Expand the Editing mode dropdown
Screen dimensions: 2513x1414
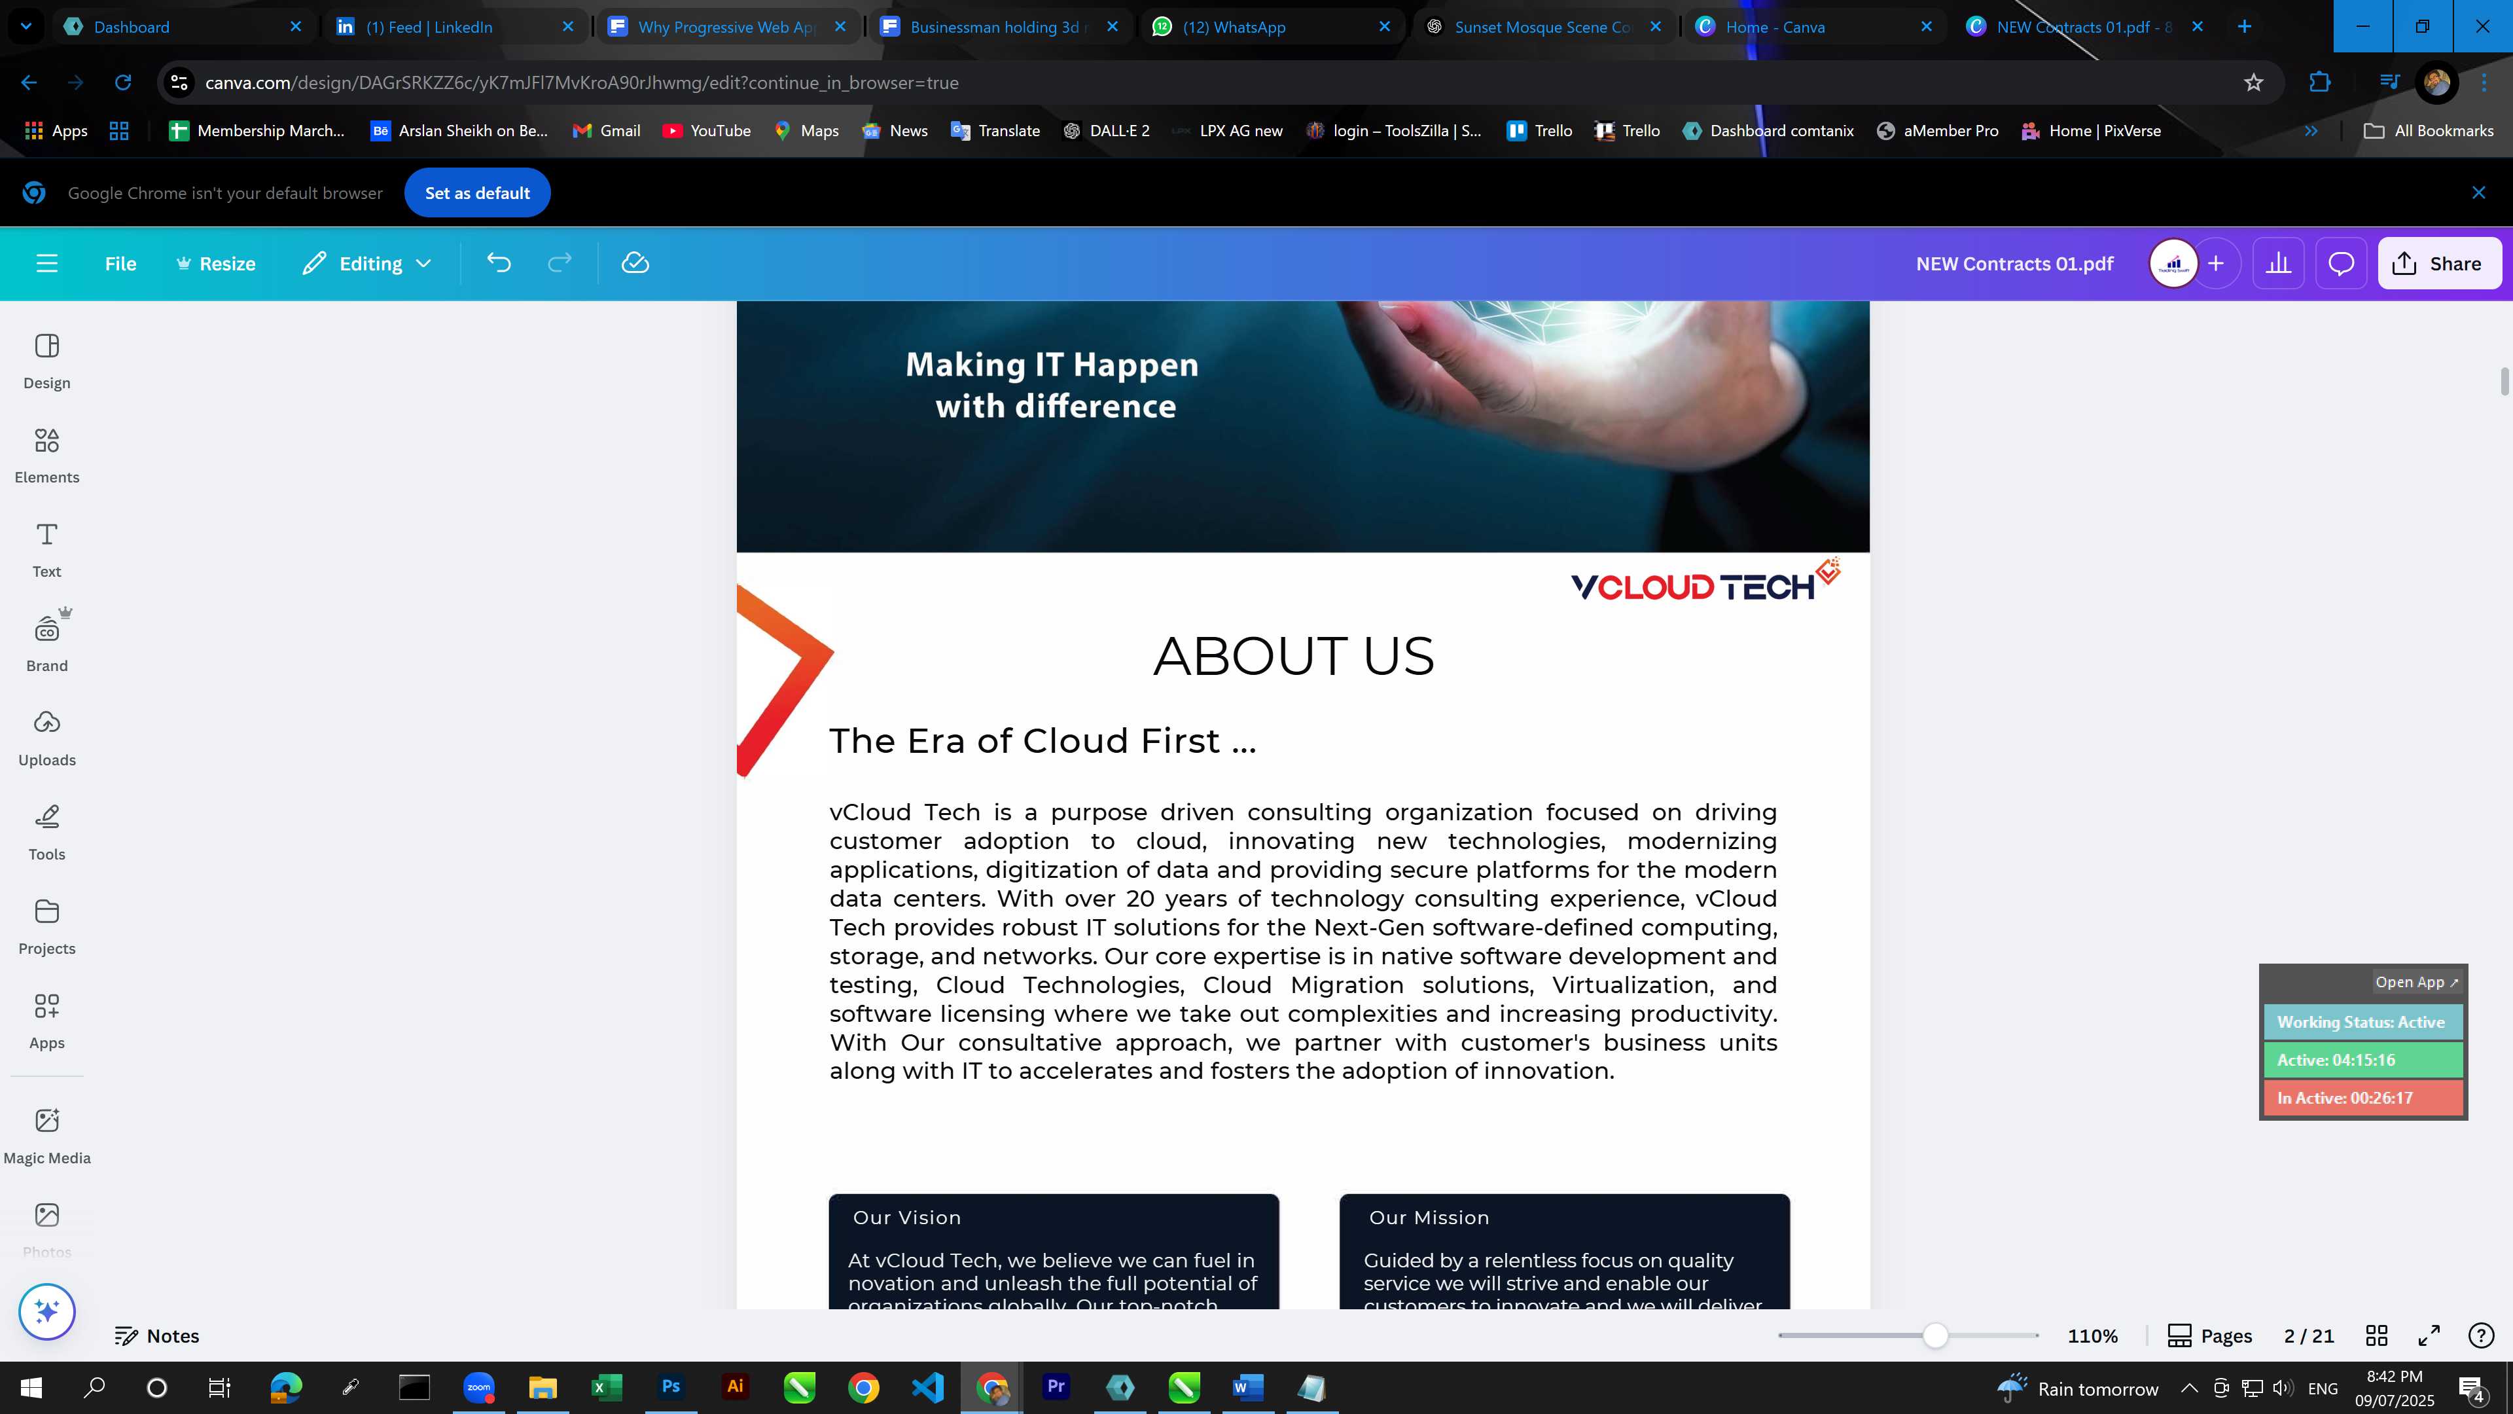[366, 263]
